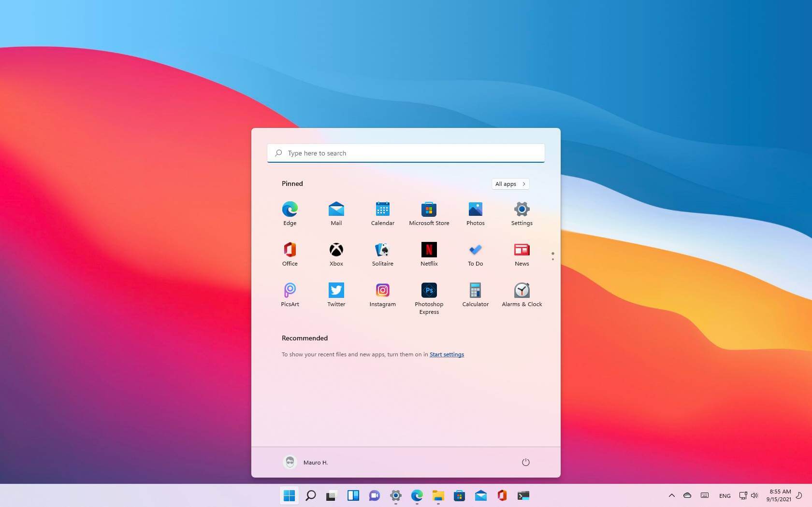Open Microsoft Teams Chat on the taskbar

pyautogui.click(x=375, y=495)
